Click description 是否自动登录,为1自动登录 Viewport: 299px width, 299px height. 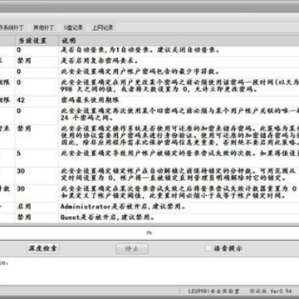tap(140, 50)
